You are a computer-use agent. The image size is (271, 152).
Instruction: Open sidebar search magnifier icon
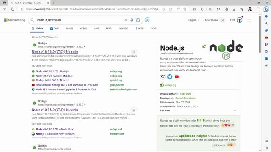pos(266,23)
